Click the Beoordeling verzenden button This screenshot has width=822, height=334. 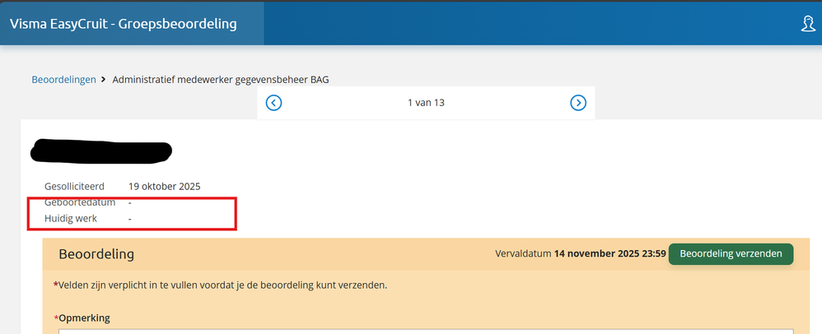[x=731, y=254]
